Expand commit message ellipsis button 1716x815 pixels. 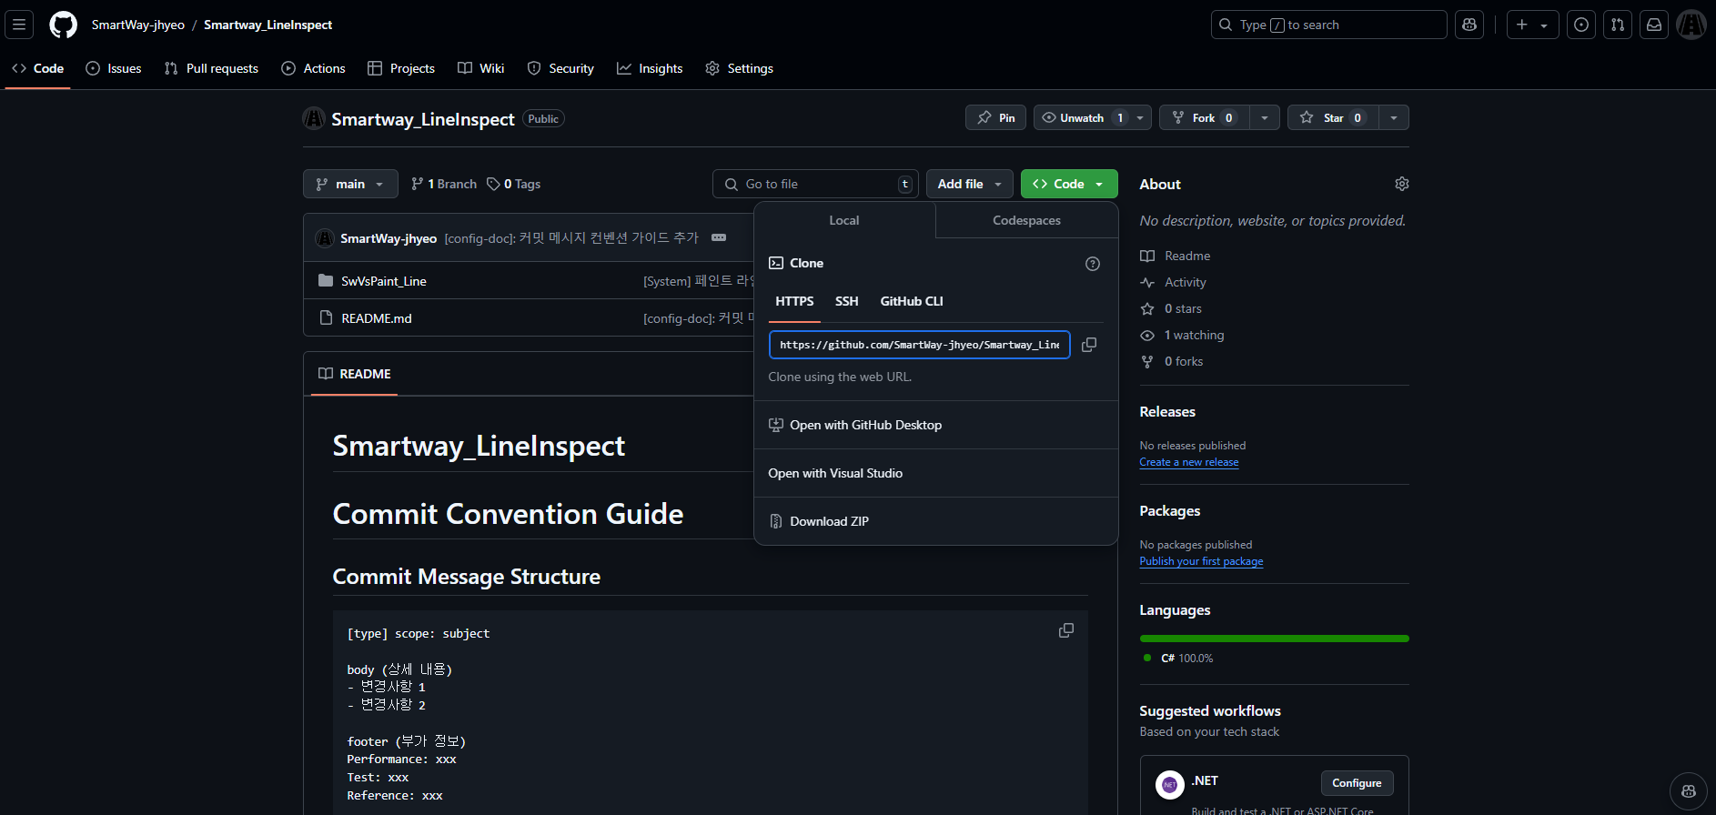point(719,237)
